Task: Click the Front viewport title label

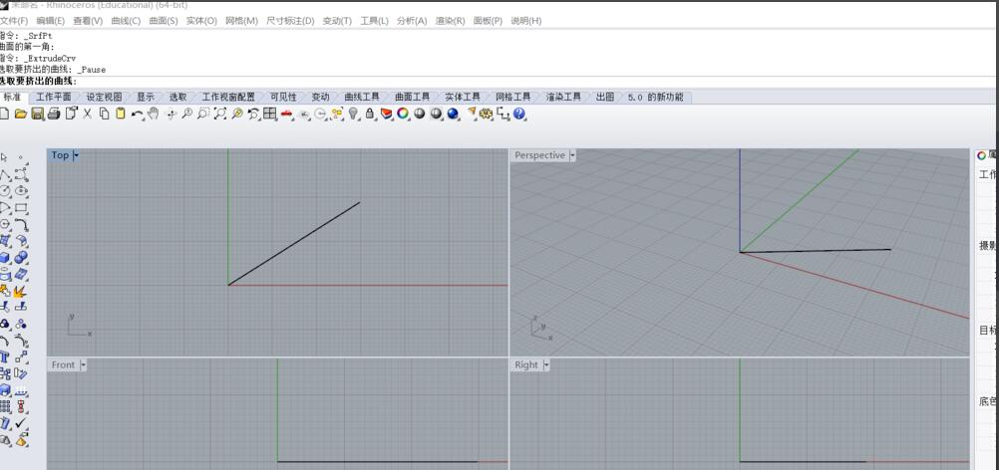Action: (x=63, y=365)
